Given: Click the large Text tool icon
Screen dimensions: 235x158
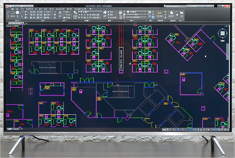Looking at the screenshot, I should coord(60,13).
